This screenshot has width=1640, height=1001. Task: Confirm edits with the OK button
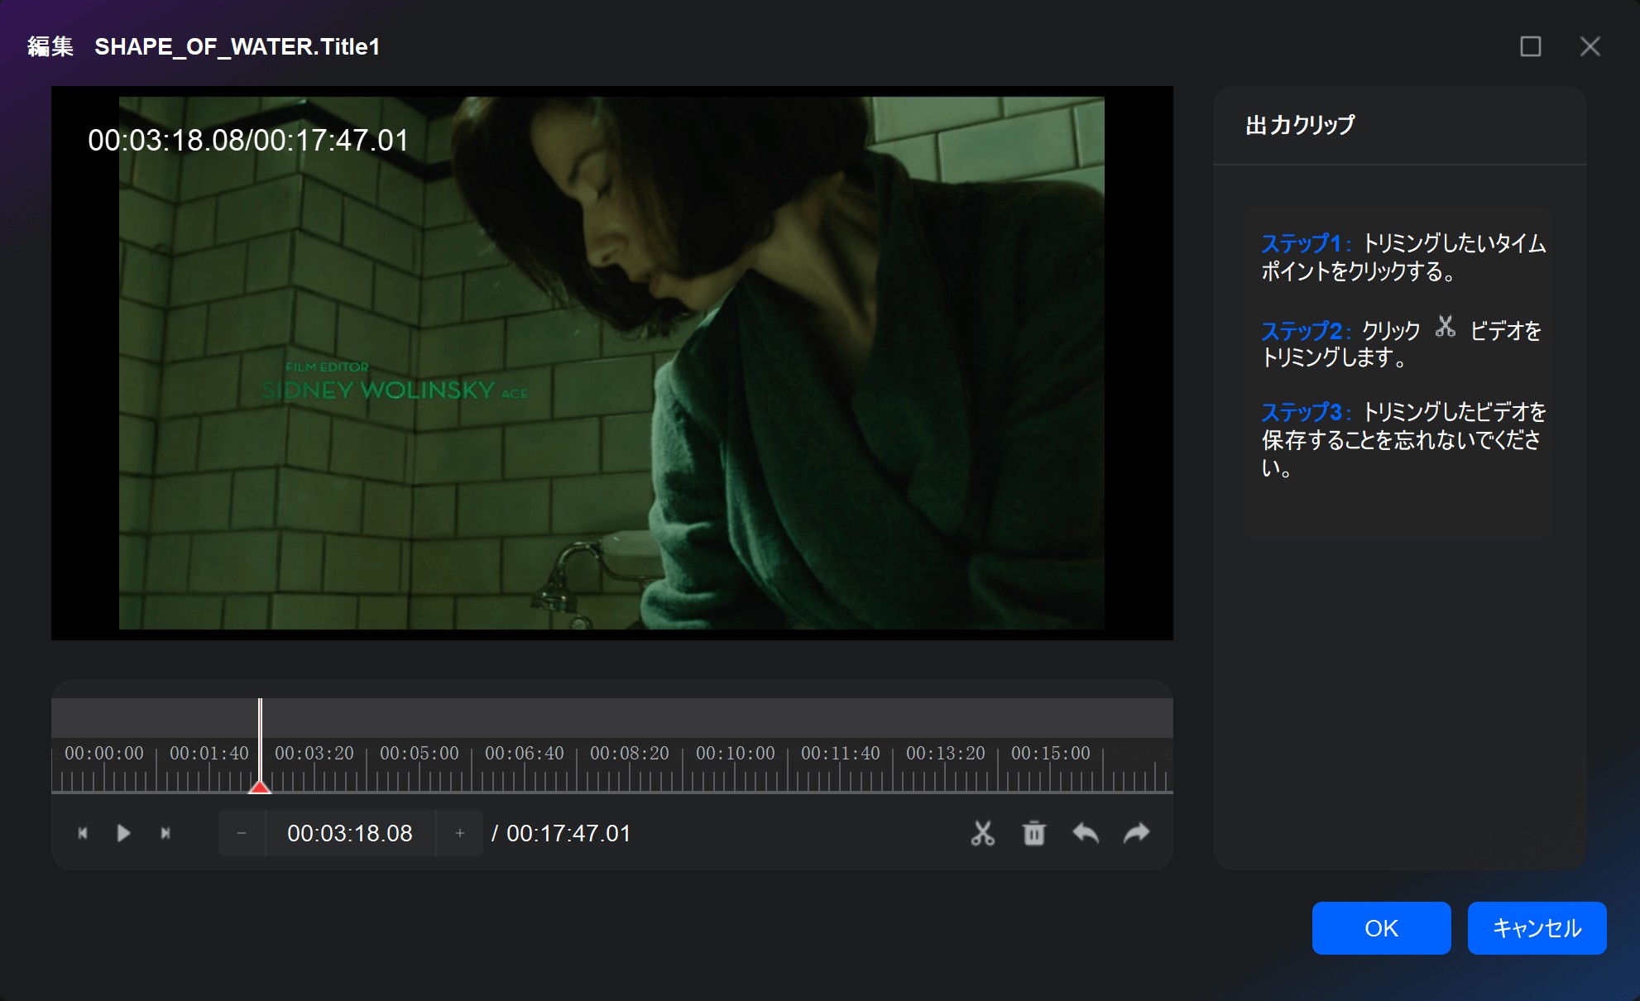[1381, 928]
